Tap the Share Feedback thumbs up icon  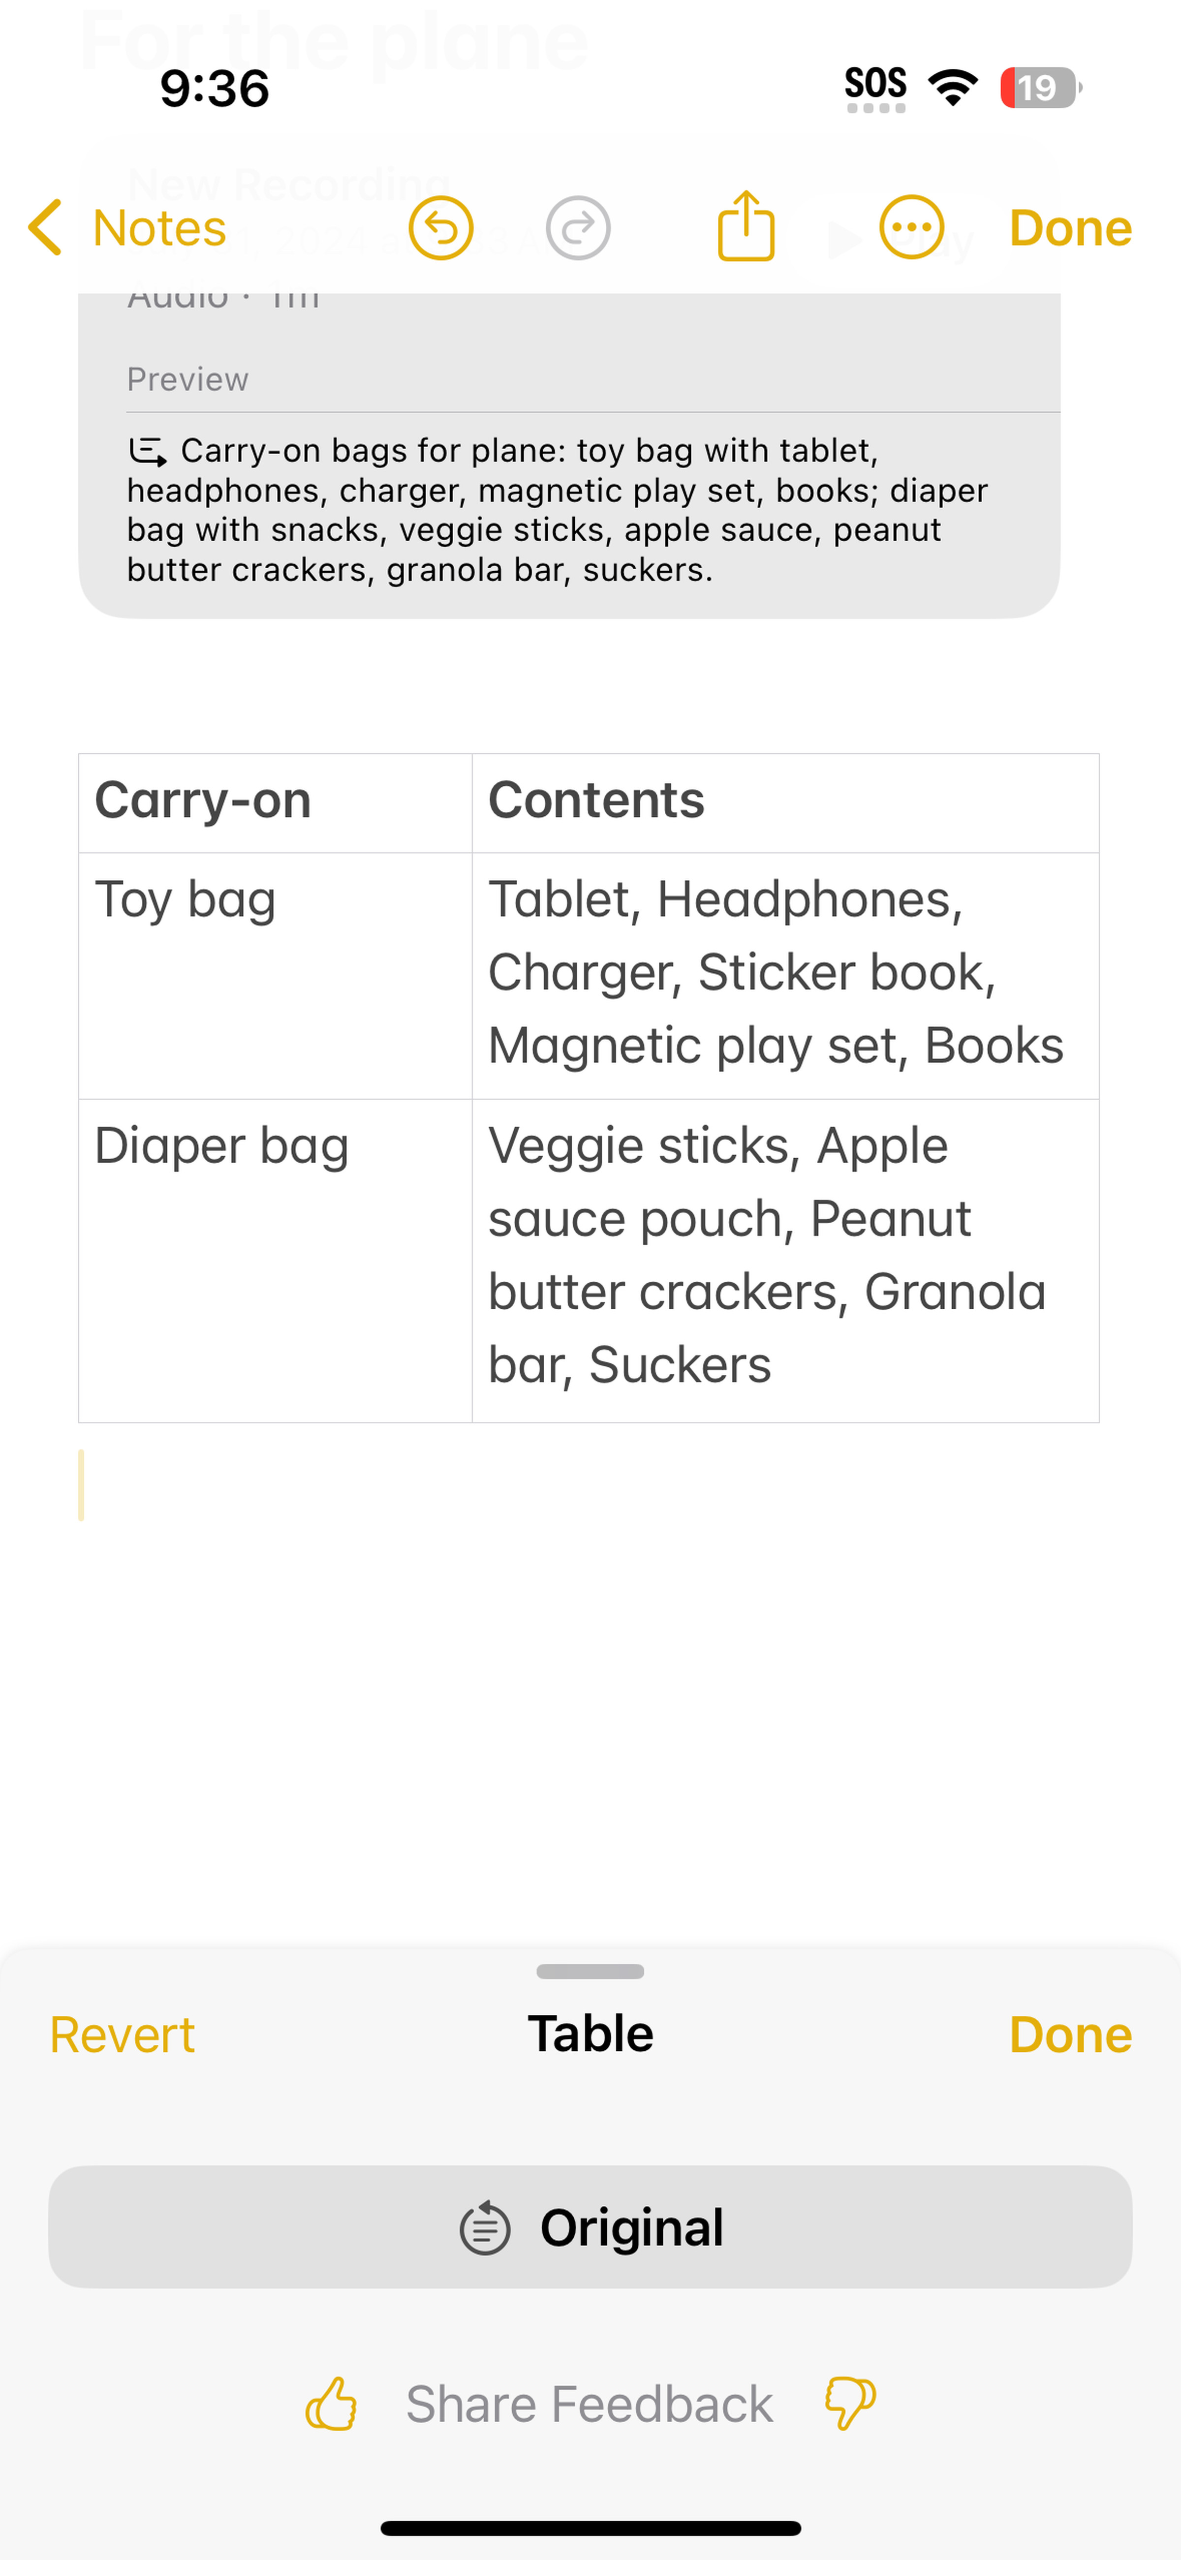click(333, 2402)
